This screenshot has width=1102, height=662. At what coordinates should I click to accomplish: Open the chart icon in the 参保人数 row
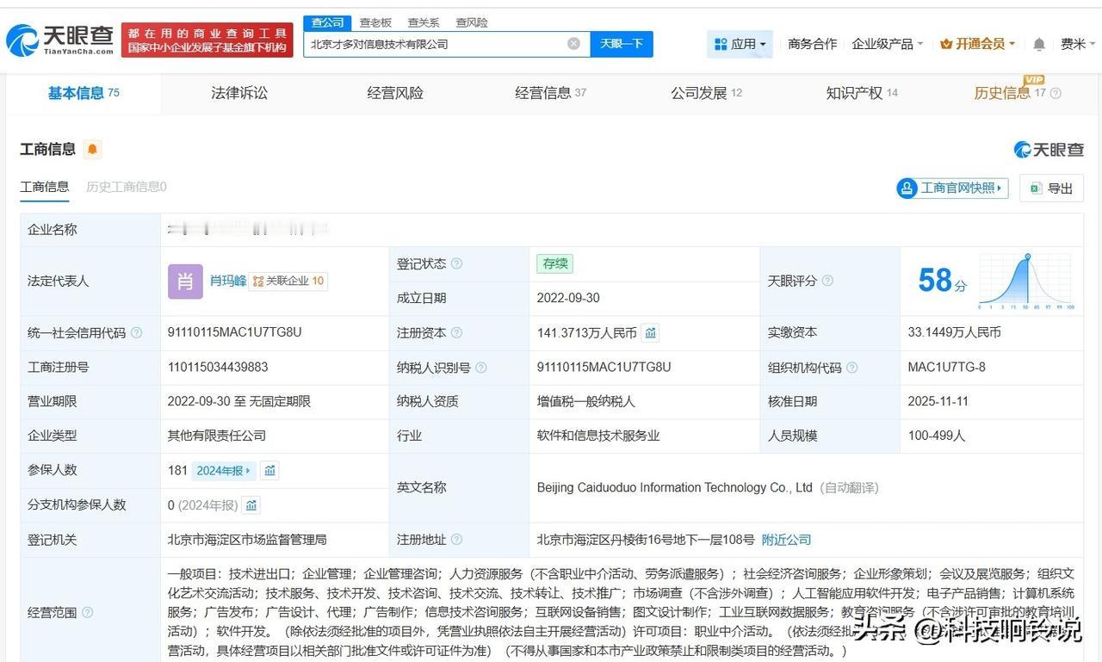(270, 470)
